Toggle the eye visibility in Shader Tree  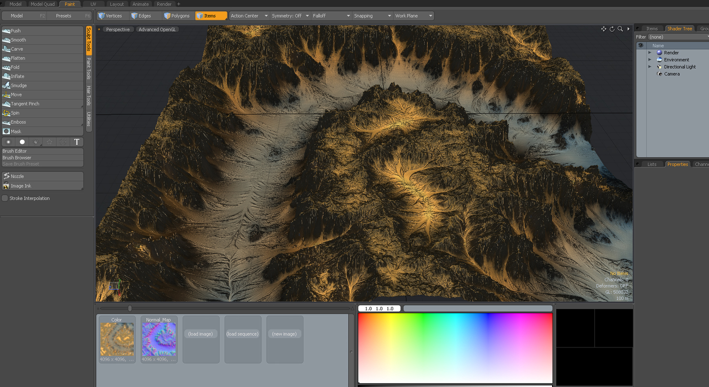[640, 45]
